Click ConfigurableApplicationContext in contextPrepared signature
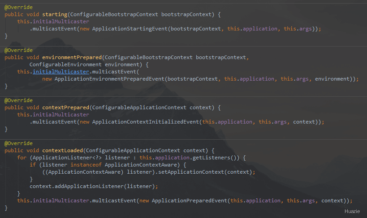 click(139, 107)
